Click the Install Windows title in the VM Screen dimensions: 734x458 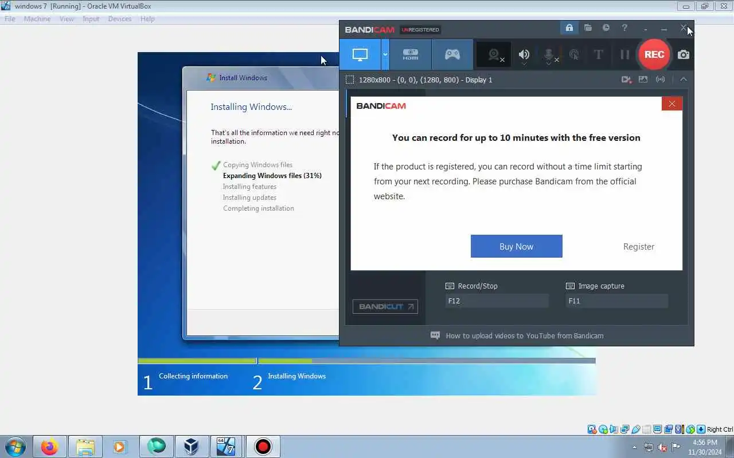point(243,78)
